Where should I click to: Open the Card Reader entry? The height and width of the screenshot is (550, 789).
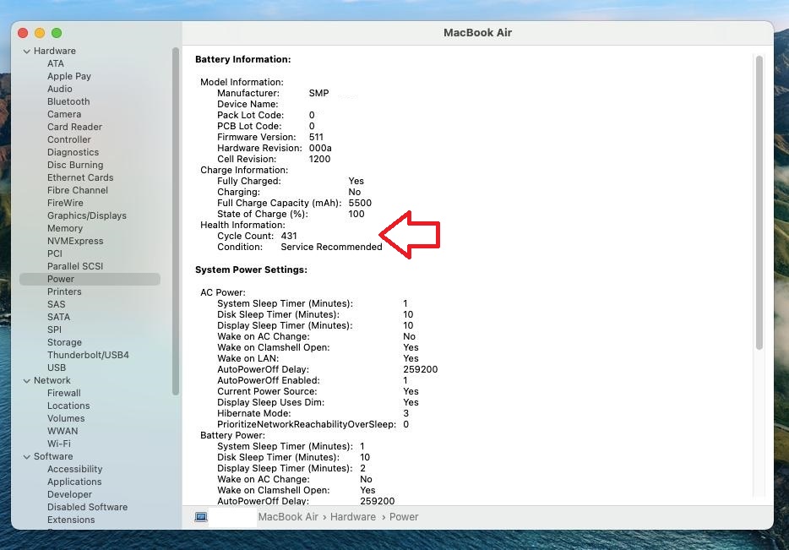point(74,127)
